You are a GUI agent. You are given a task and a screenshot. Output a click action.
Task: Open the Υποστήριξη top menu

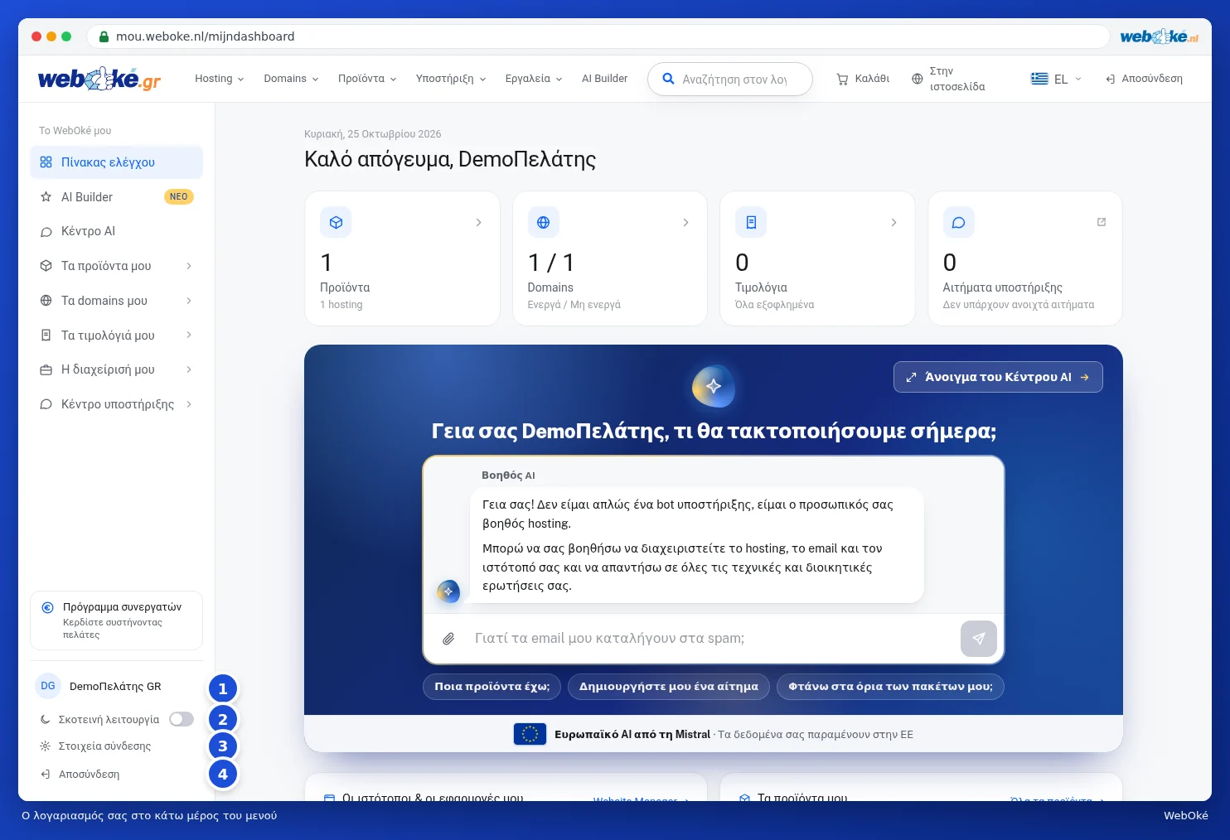[450, 79]
